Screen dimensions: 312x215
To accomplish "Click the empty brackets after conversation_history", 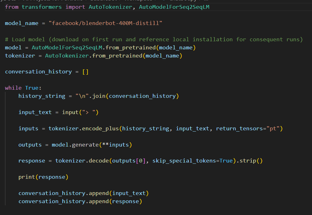I will pos(85,72).
